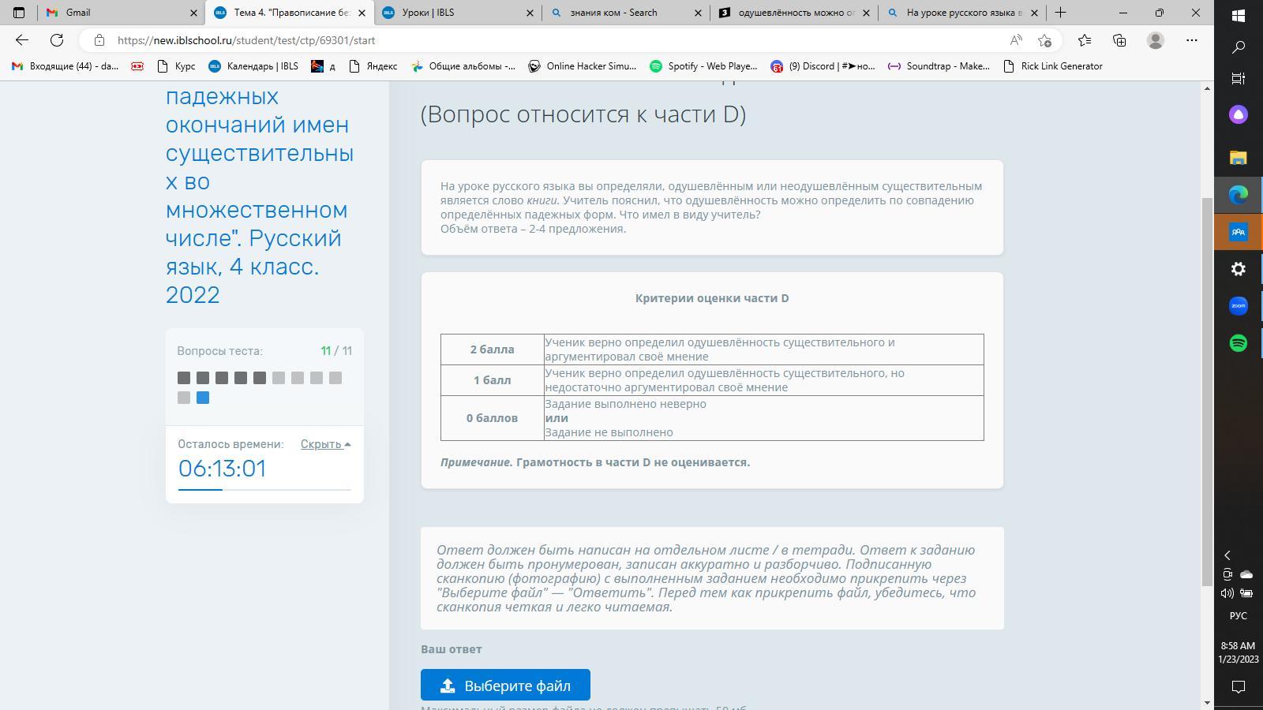Open a new browser tab
The height and width of the screenshot is (710, 1263).
coord(1060,13)
